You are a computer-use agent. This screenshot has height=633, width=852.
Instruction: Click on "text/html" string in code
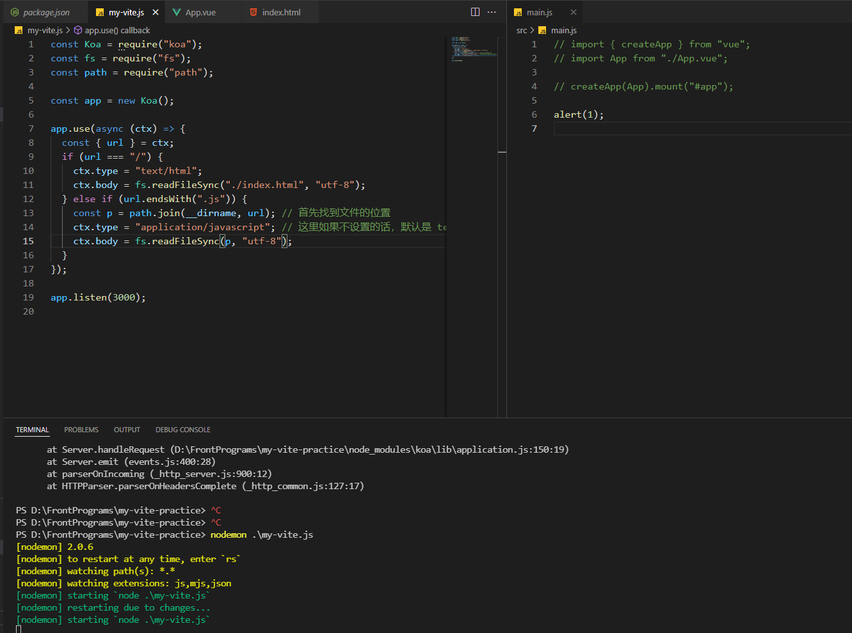pyautogui.click(x=166, y=171)
